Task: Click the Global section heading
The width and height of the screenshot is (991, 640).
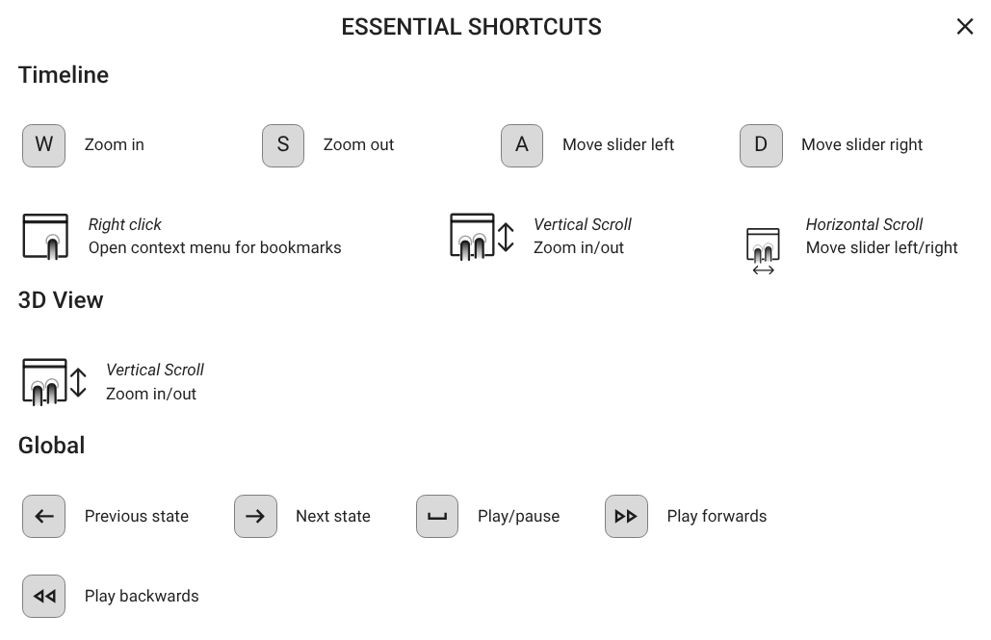Action: click(52, 445)
